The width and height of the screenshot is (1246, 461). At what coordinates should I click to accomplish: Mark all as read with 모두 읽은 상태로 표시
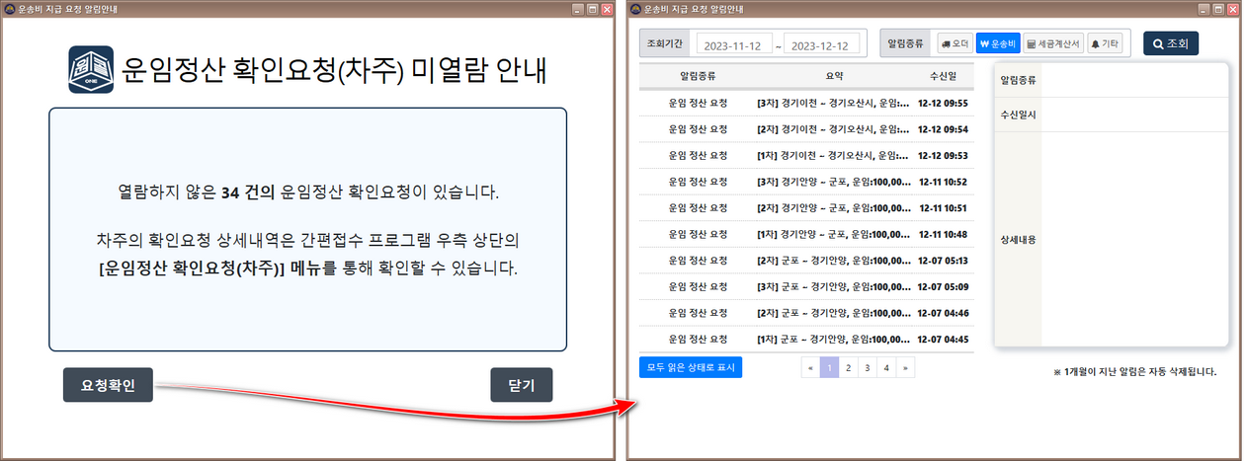coord(690,367)
